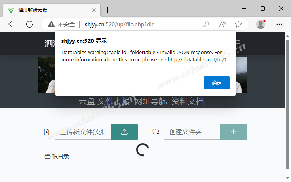Open the browser Settings and more menu
291x182 pixels.
coord(279,24)
